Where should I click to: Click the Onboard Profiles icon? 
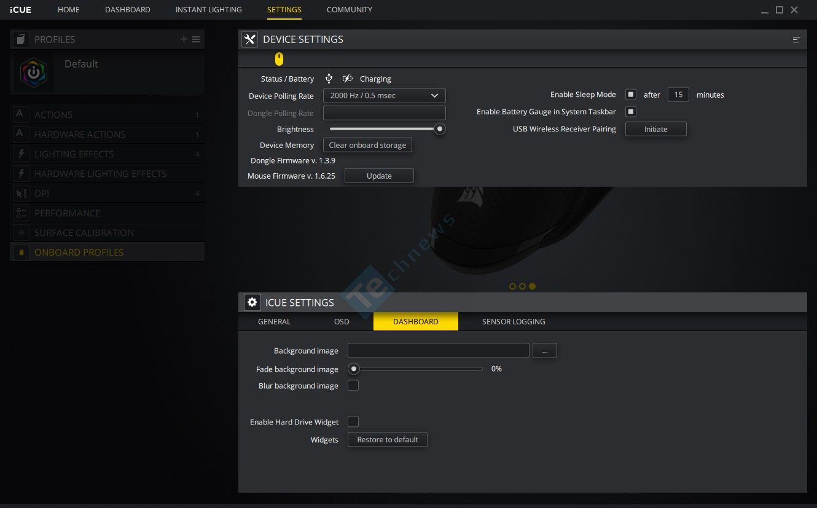click(20, 252)
